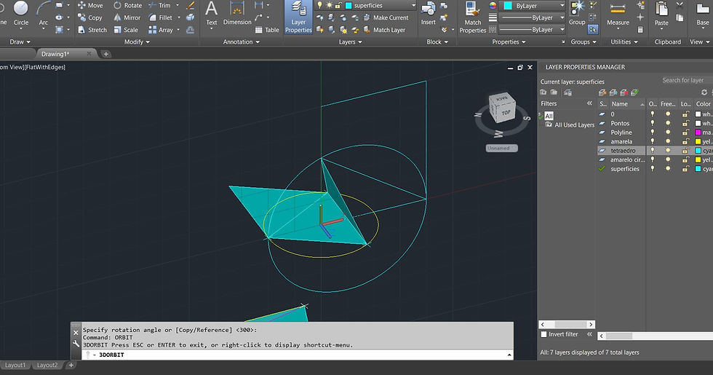713x375 pixels.
Task: Insert a Table
Action: click(268, 30)
